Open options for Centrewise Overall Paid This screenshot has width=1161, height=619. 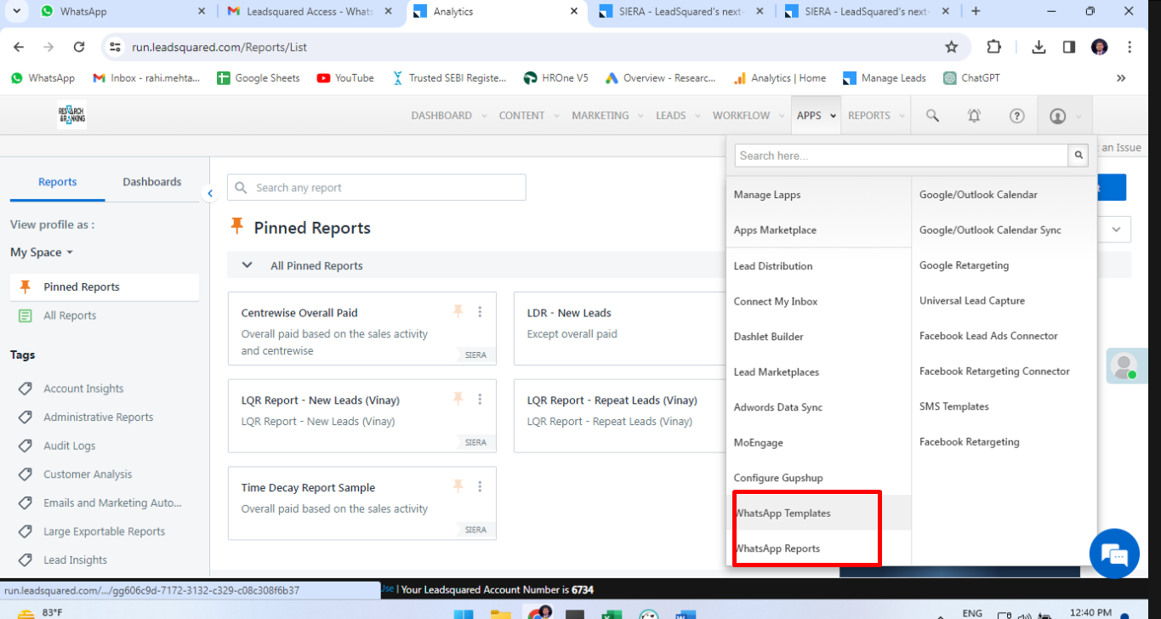[x=480, y=312]
